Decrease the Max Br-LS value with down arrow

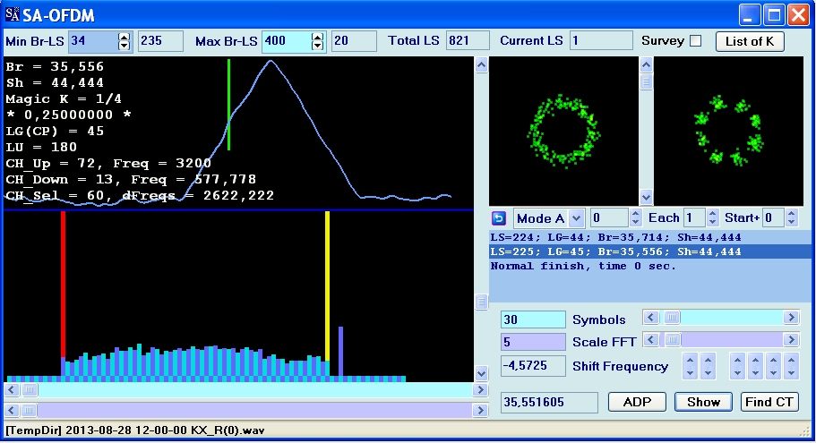click(x=317, y=46)
